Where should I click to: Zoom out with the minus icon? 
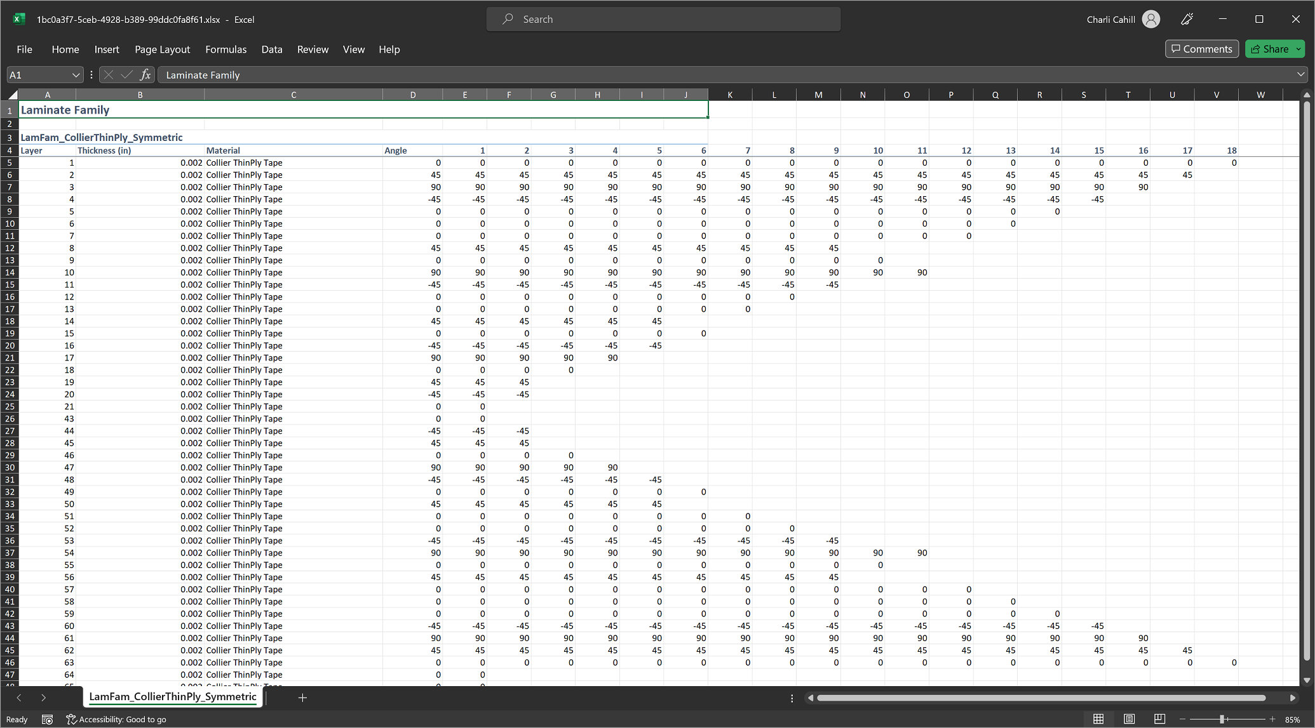point(1182,719)
